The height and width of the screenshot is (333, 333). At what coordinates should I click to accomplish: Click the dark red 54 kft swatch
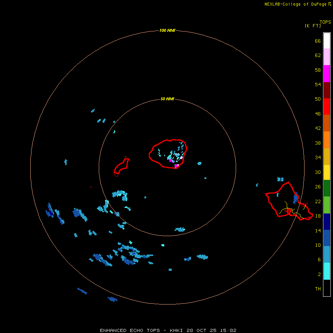tap(327, 90)
